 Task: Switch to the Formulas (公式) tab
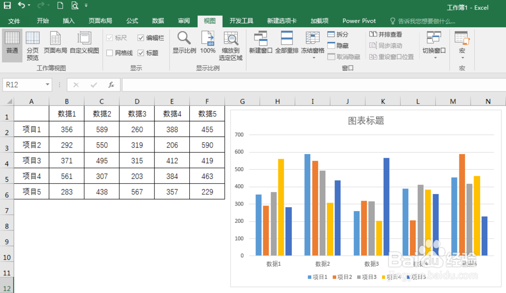[x=132, y=21]
